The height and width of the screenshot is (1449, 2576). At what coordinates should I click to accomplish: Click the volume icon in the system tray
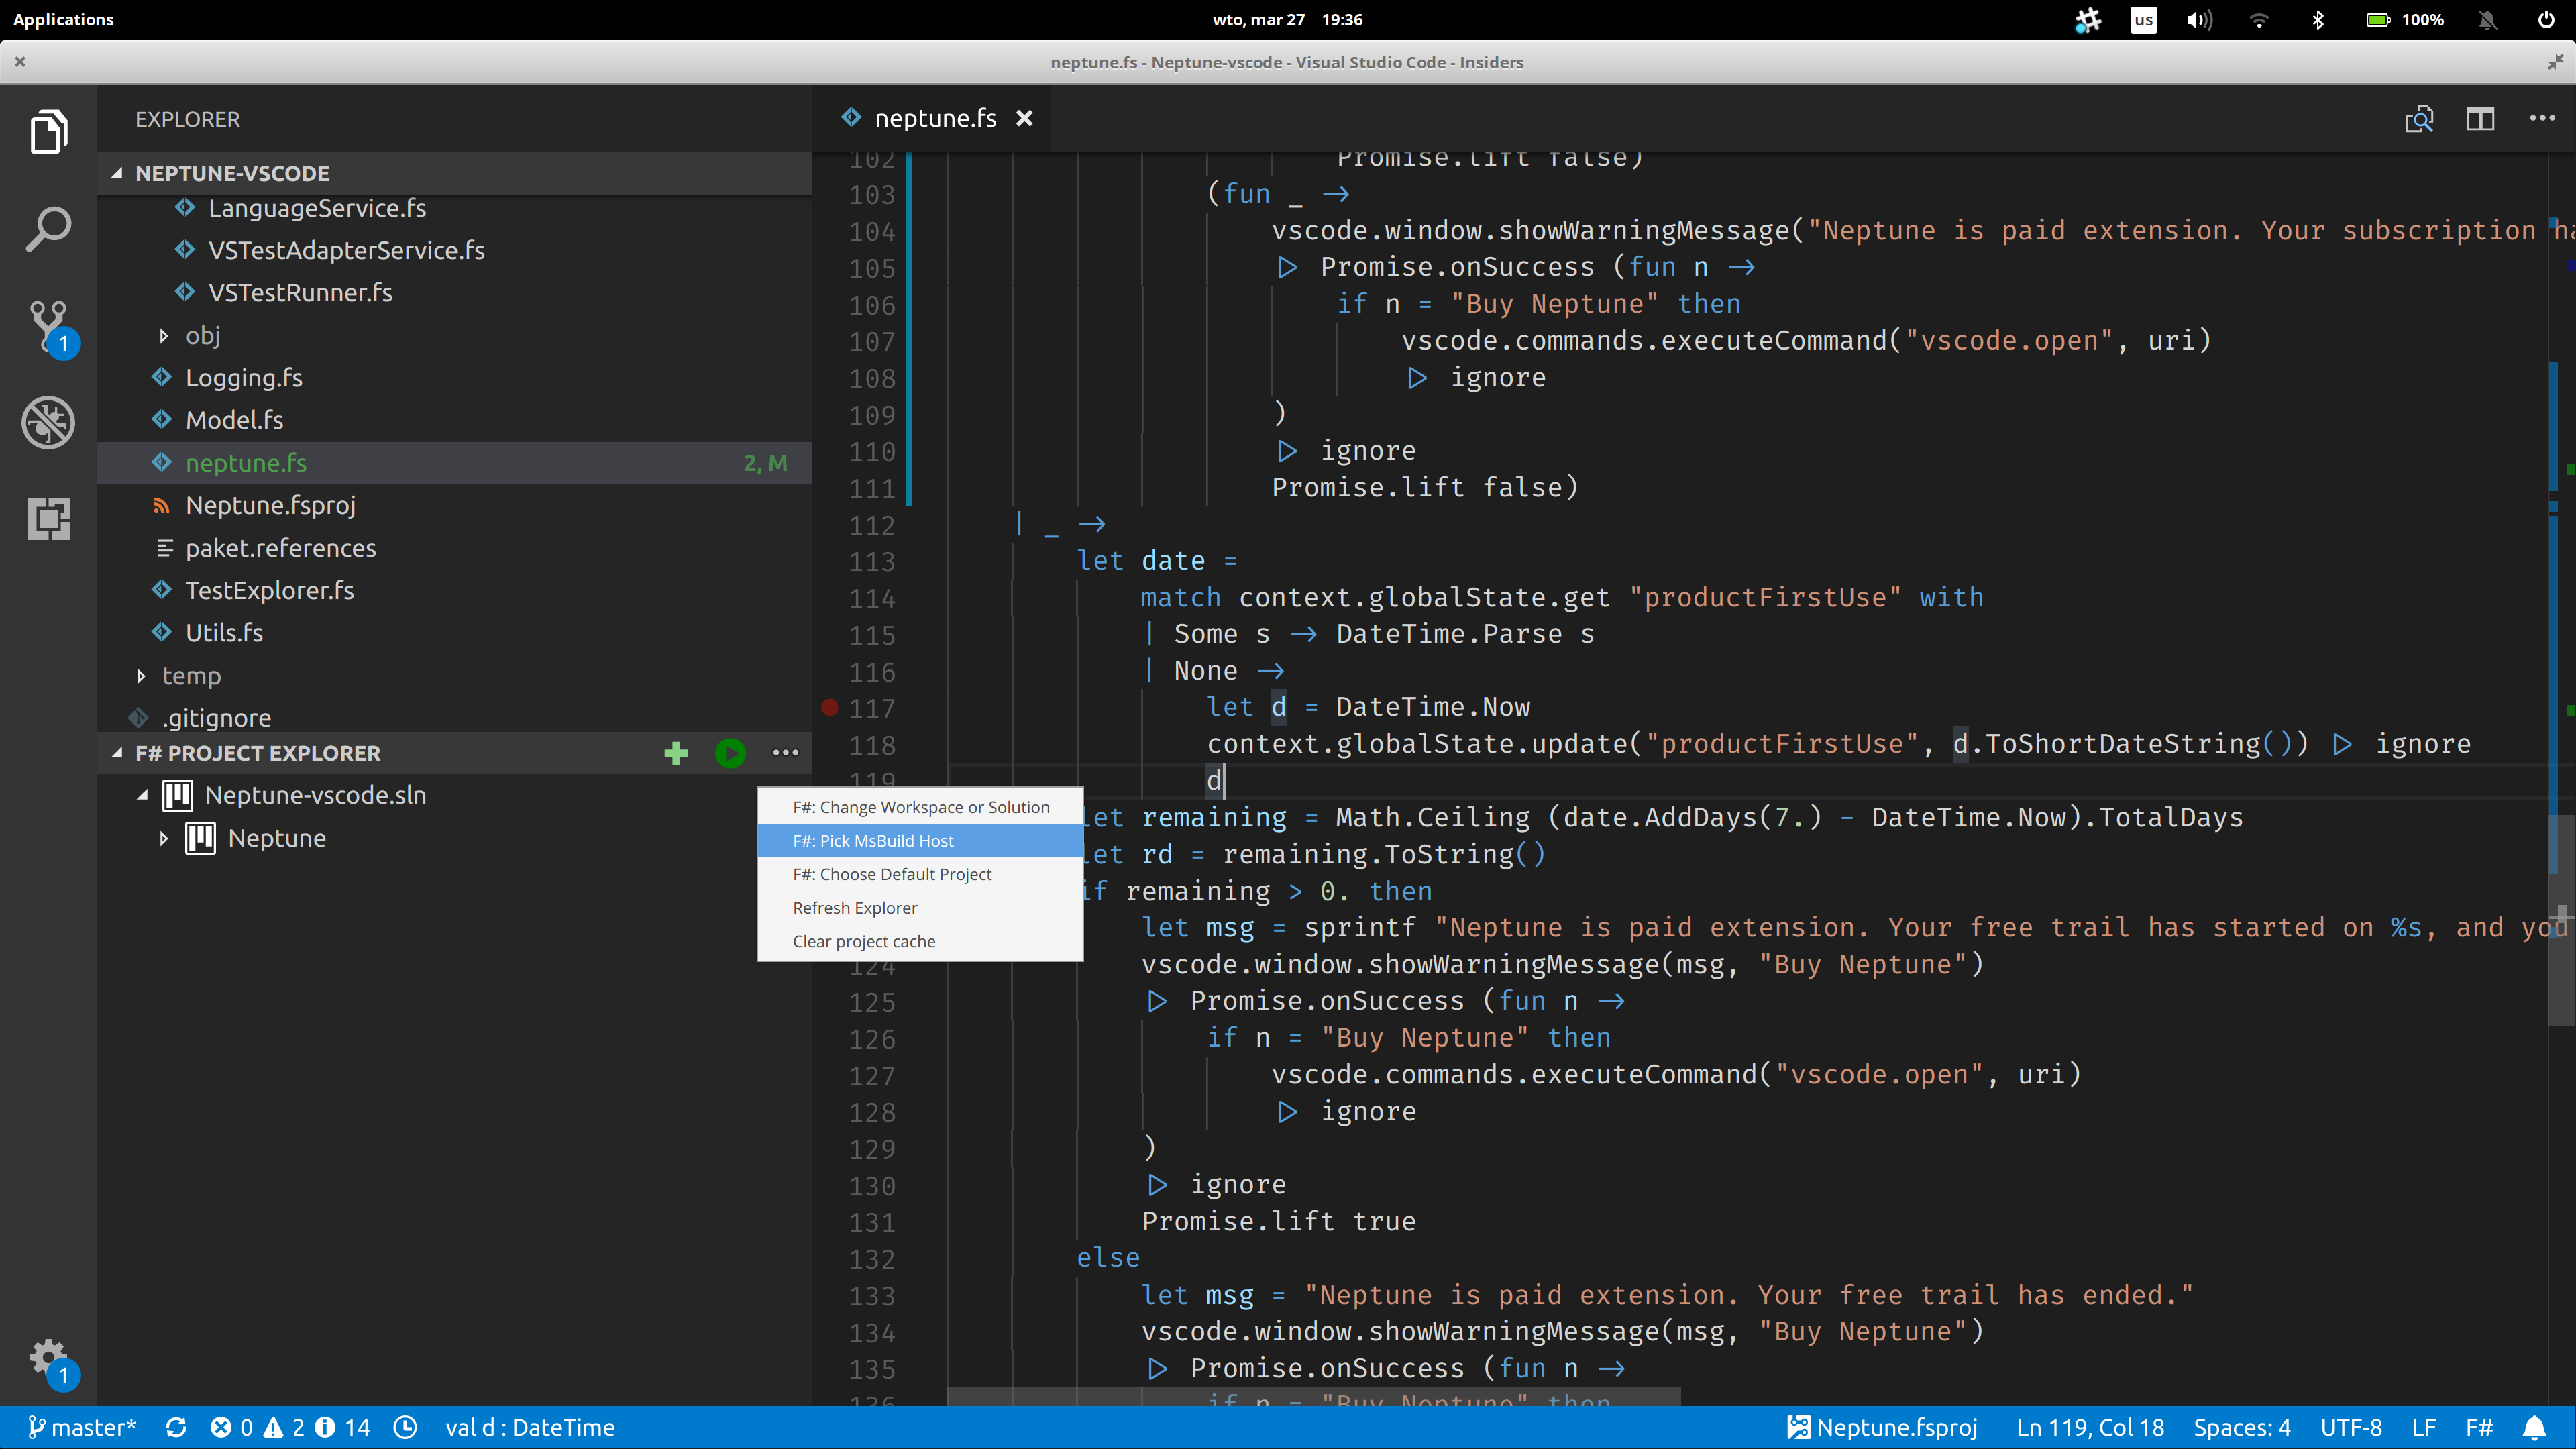point(2199,19)
